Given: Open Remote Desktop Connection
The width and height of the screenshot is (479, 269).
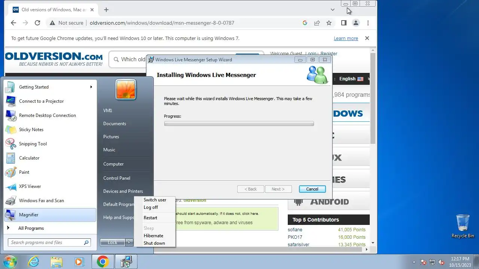Looking at the screenshot, I should coord(50,115).
